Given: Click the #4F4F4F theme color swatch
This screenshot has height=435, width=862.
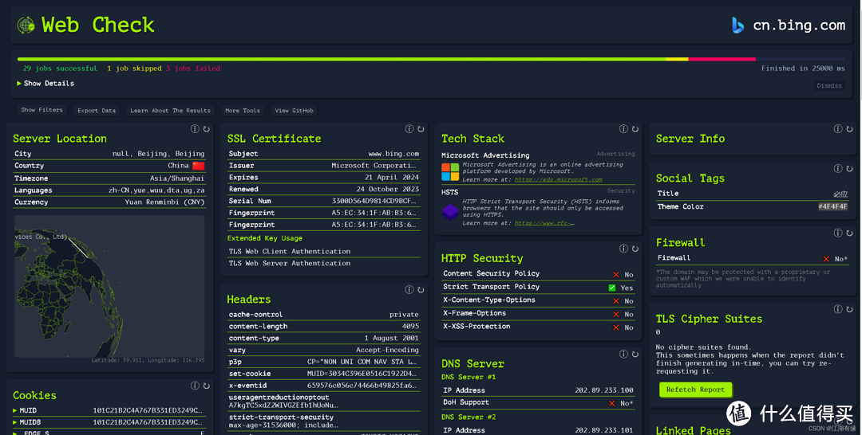Looking at the screenshot, I should (x=832, y=207).
